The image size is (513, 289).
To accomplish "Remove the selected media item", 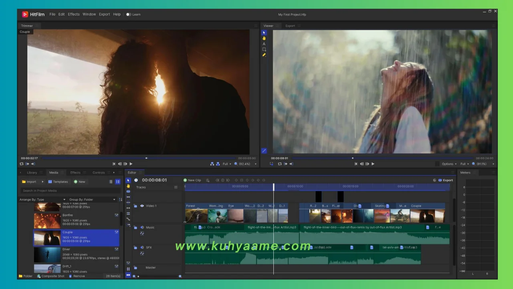I will 77,276.
